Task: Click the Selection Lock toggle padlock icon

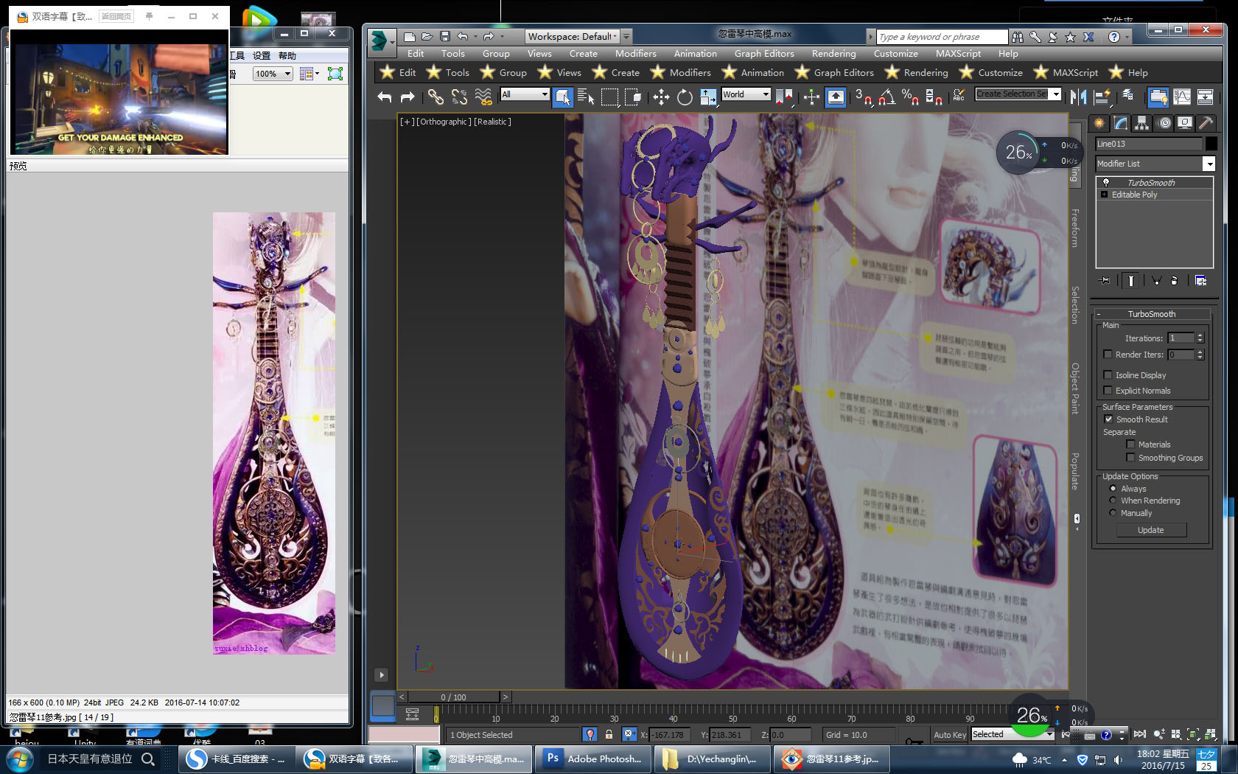Action: click(x=609, y=734)
